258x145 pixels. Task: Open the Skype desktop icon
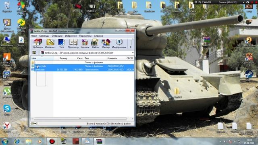tap(7, 110)
